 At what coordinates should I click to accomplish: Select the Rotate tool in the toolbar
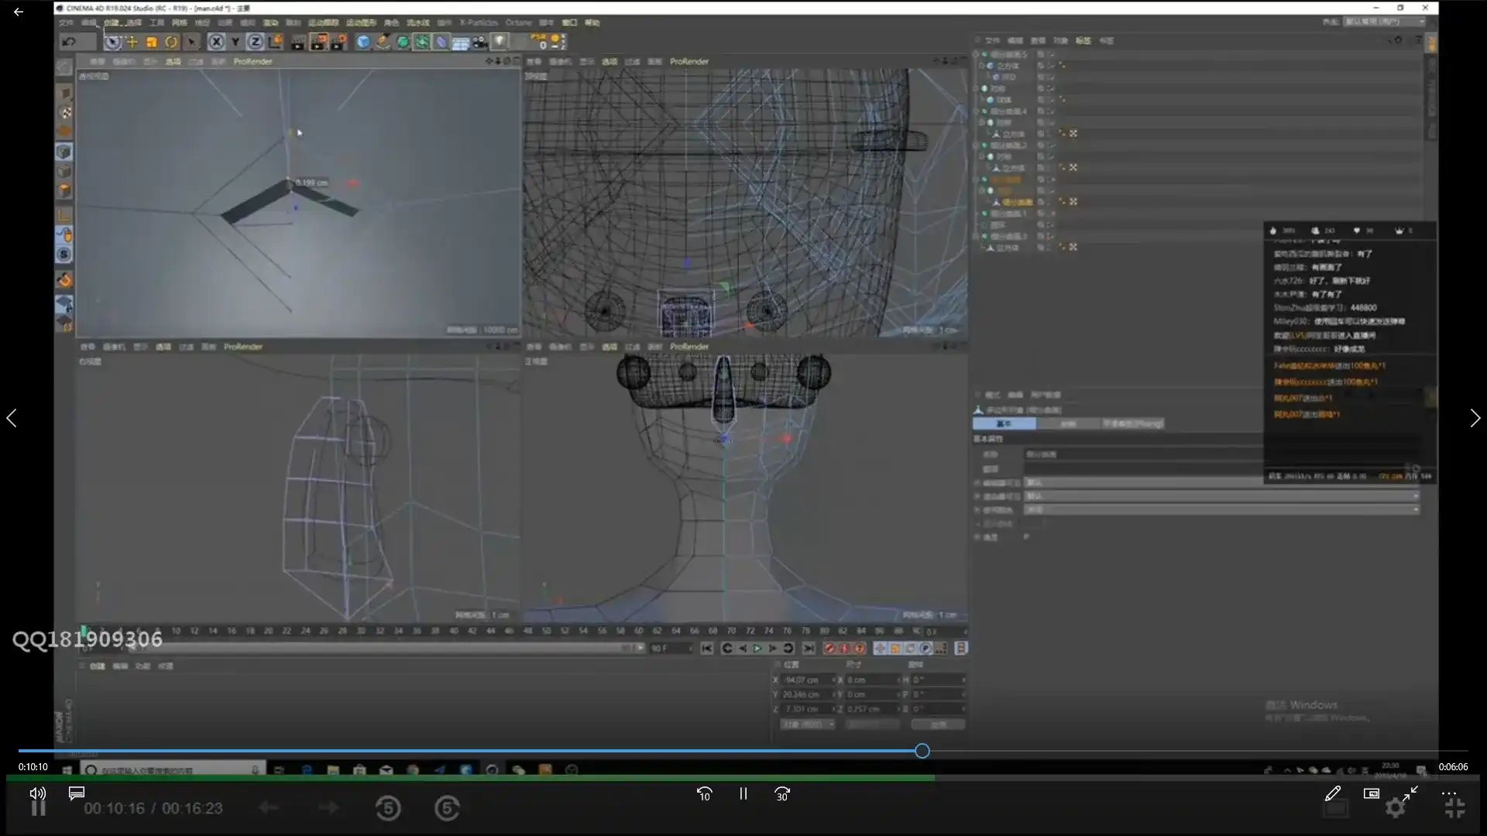coord(171,42)
